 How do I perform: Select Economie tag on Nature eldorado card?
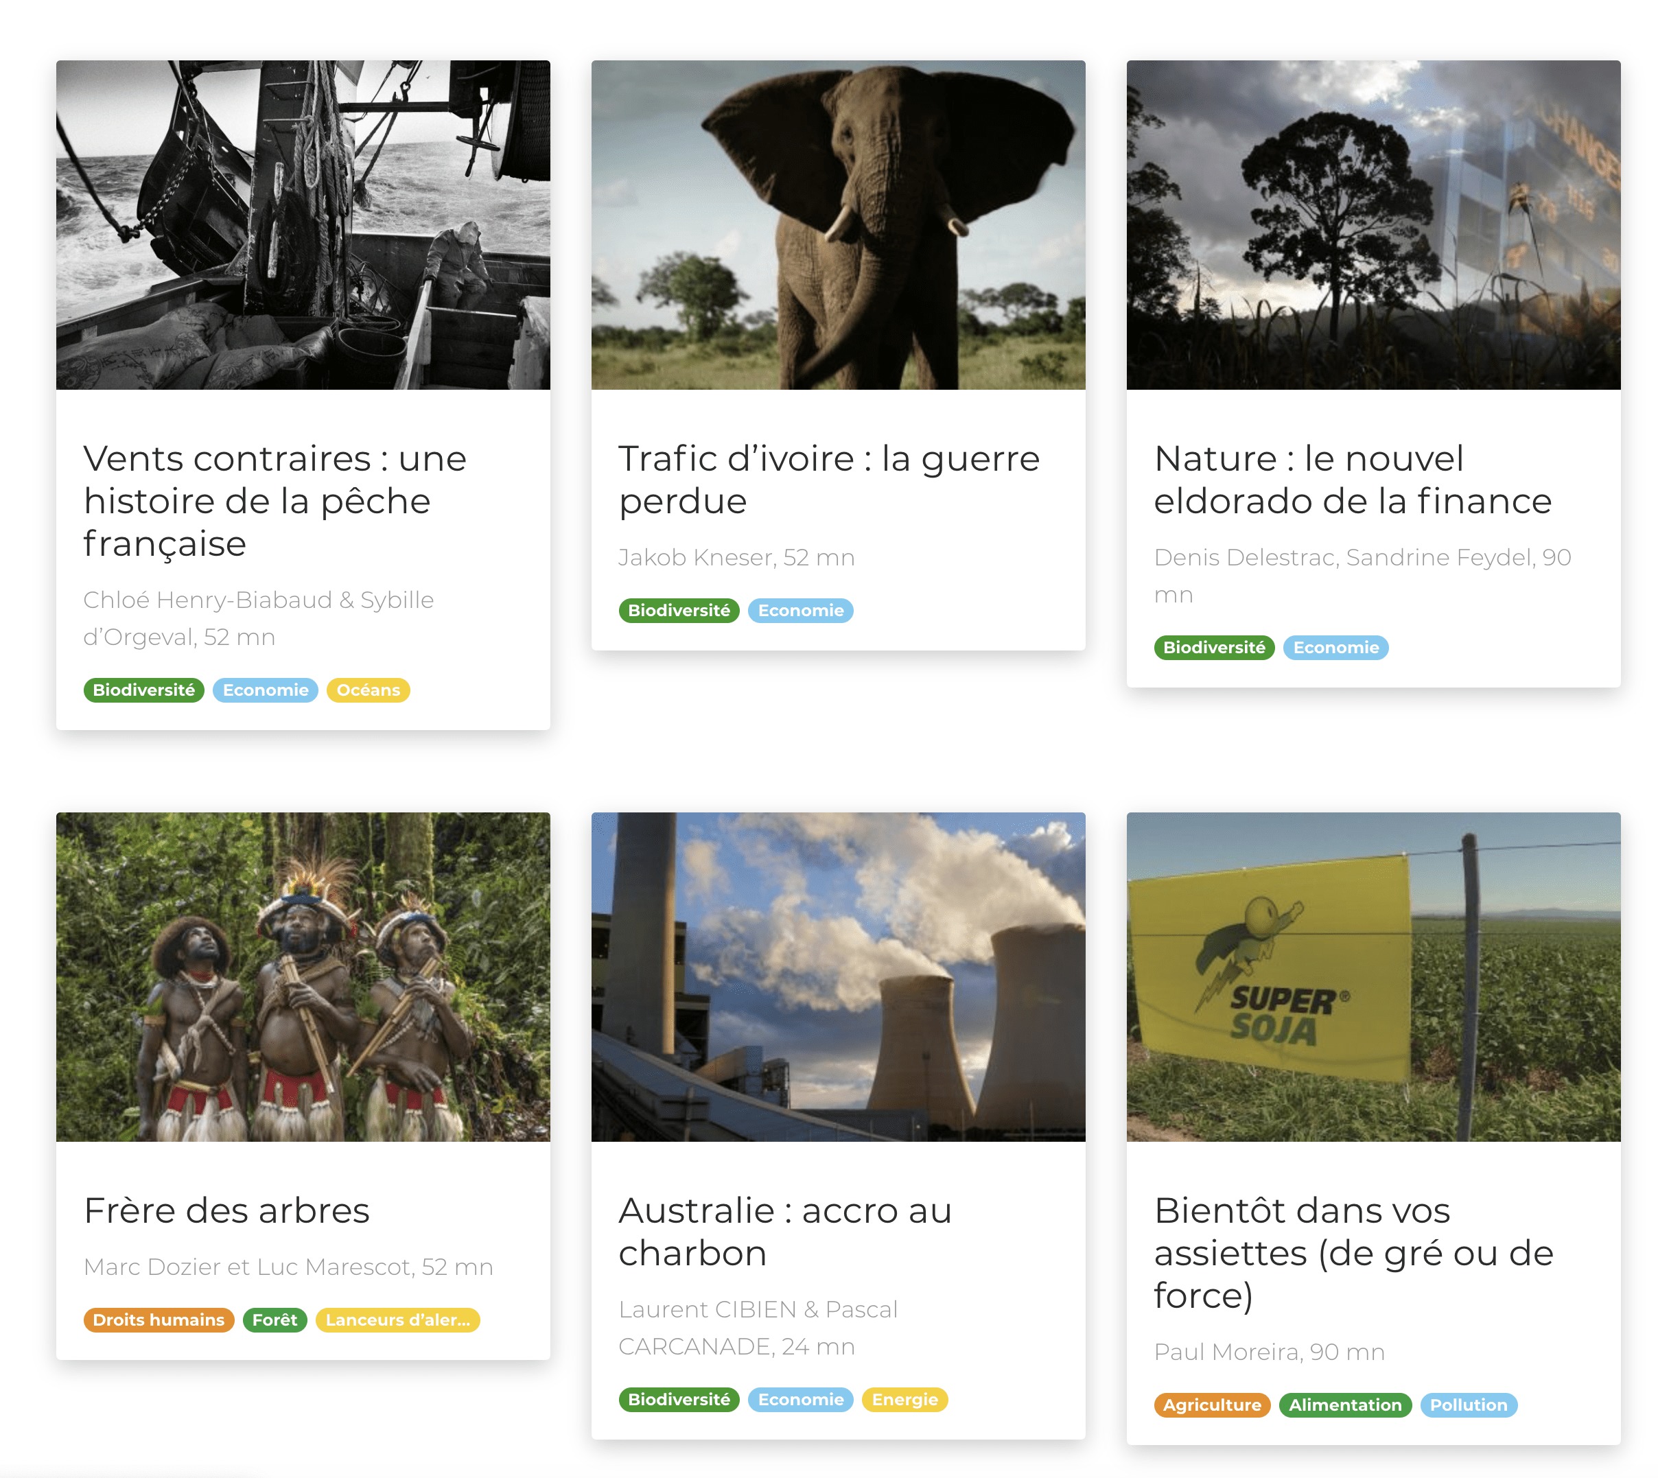tap(1336, 648)
